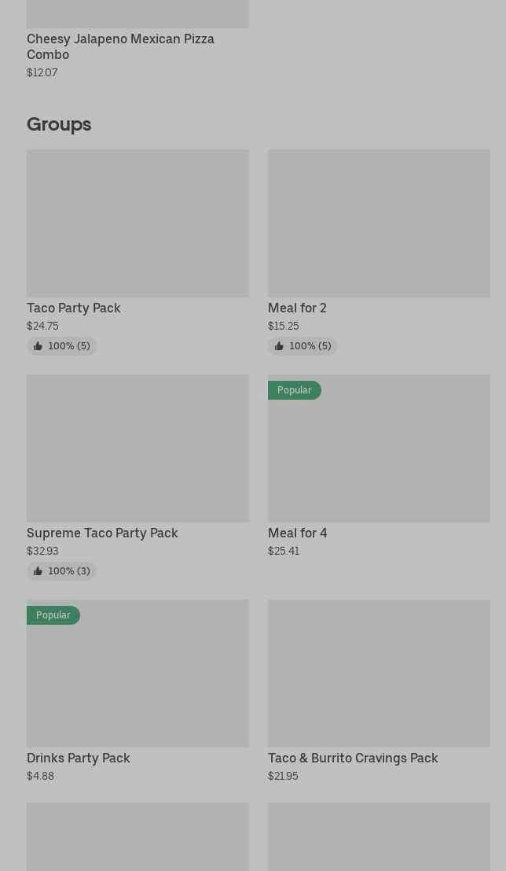Click the Popular badge on Meal for 4
Viewport: 506px width, 871px height.
(294, 390)
